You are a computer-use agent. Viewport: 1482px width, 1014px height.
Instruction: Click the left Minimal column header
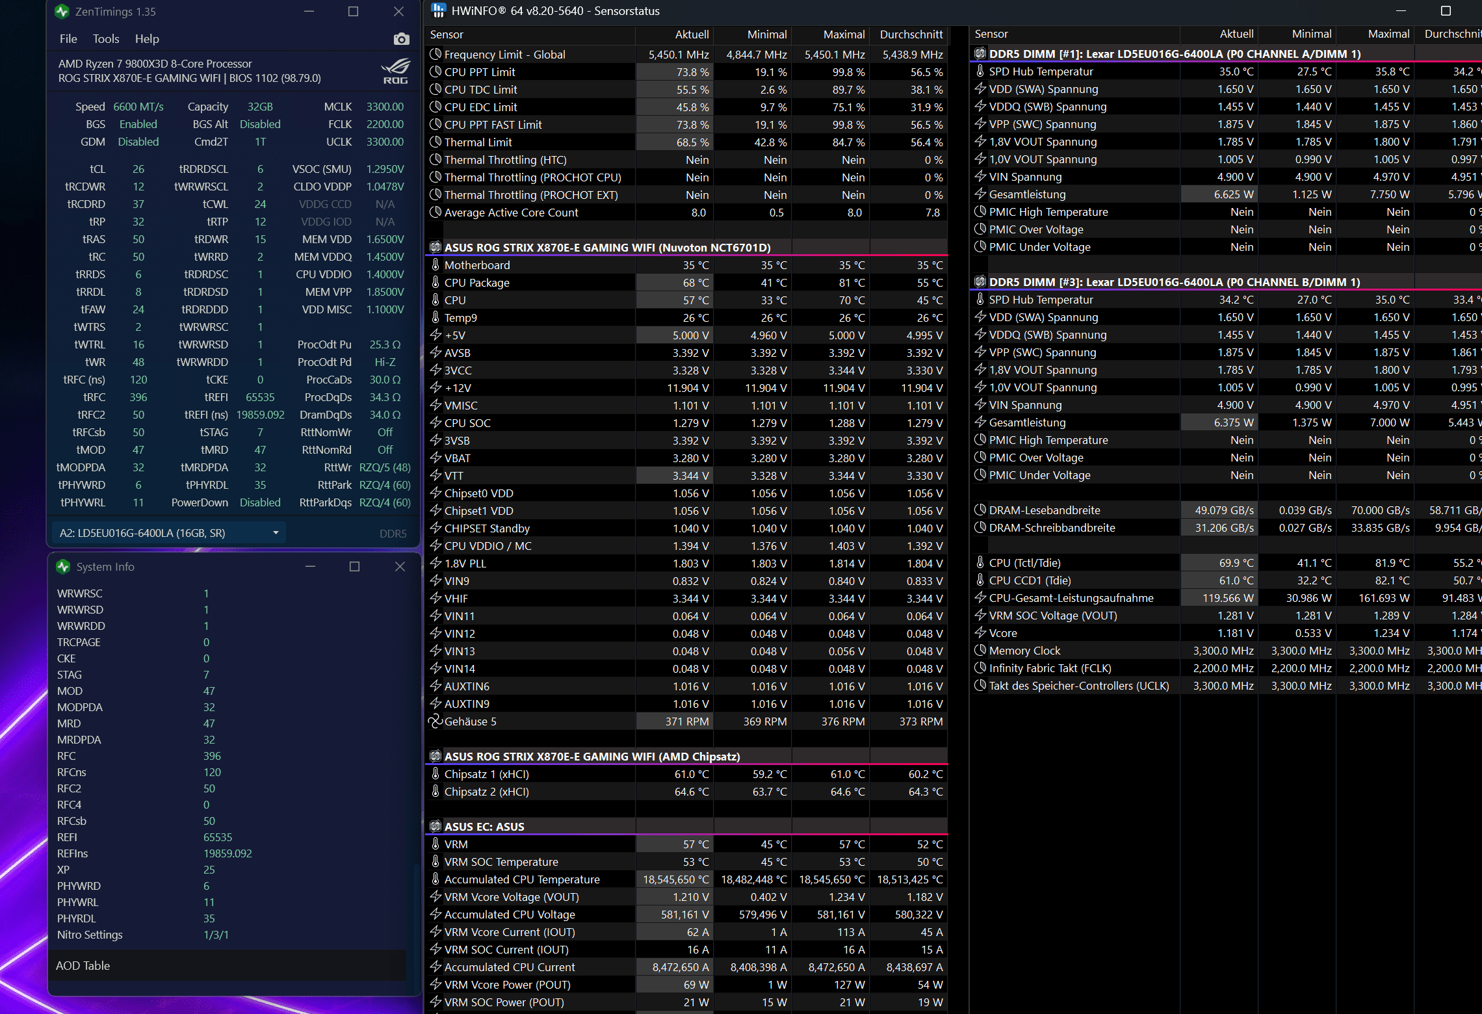pyautogui.click(x=752, y=34)
